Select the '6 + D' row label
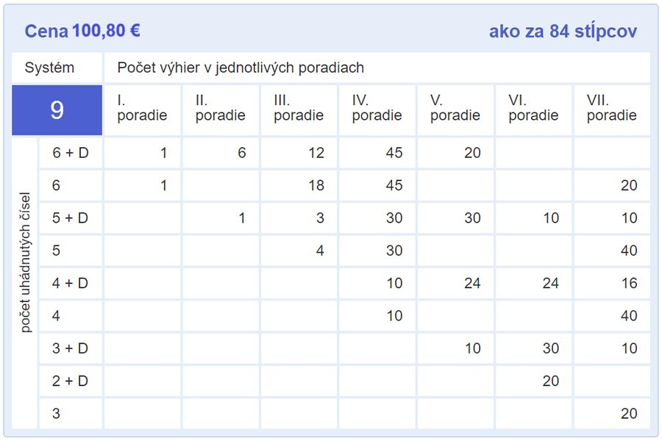The image size is (662, 441). pos(70,154)
